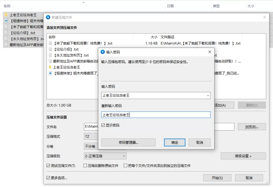Click 取消 button in new archive window
Image resolution: width=273 pixels, height=187 pixels.
coord(249,178)
